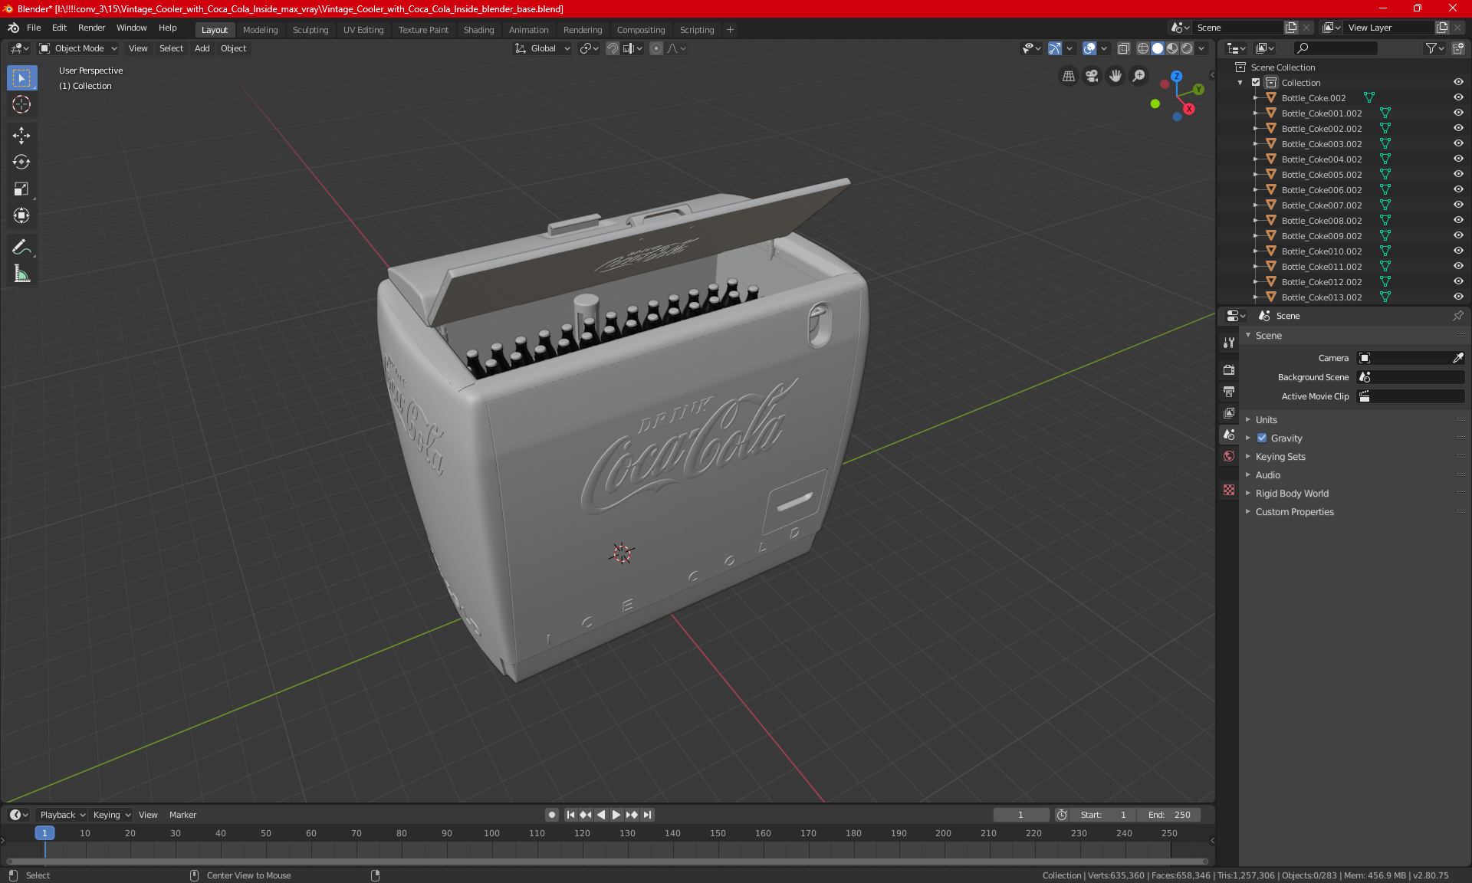Uncheck the Gravity checkbox
The image size is (1472, 883).
(x=1262, y=438)
